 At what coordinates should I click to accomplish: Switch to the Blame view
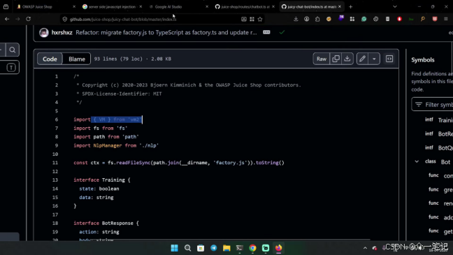pyautogui.click(x=77, y=59)
